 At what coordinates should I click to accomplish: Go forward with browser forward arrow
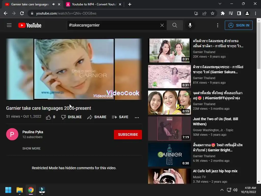(x=14, y=13)
